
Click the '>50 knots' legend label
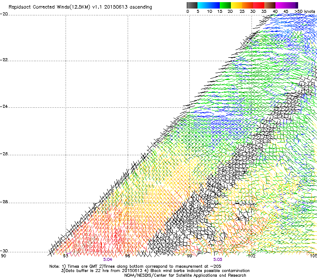pyautogui.click(x=305, y=12)
